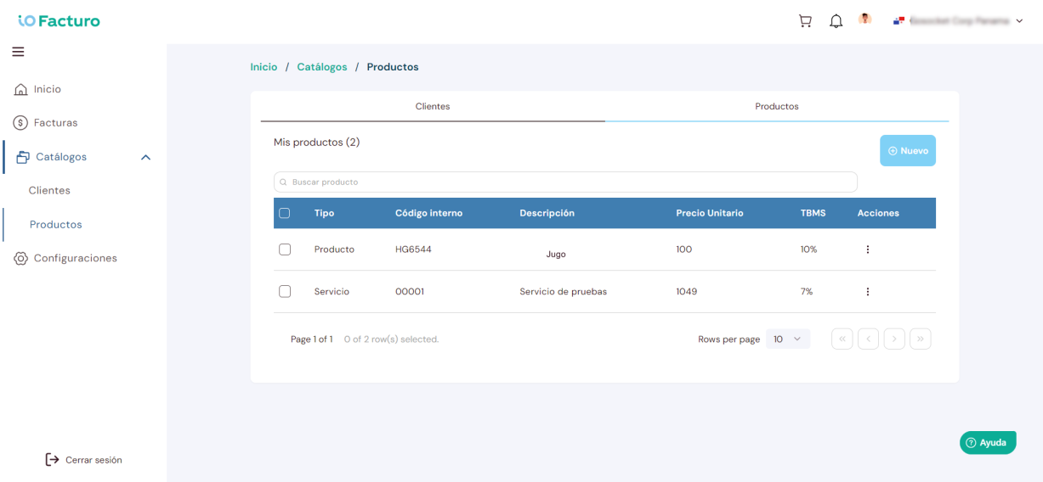Open Facturas in the sidebar
This screenshot has height=482, width=1043.
pyautogui.click(x=55, y=123)
